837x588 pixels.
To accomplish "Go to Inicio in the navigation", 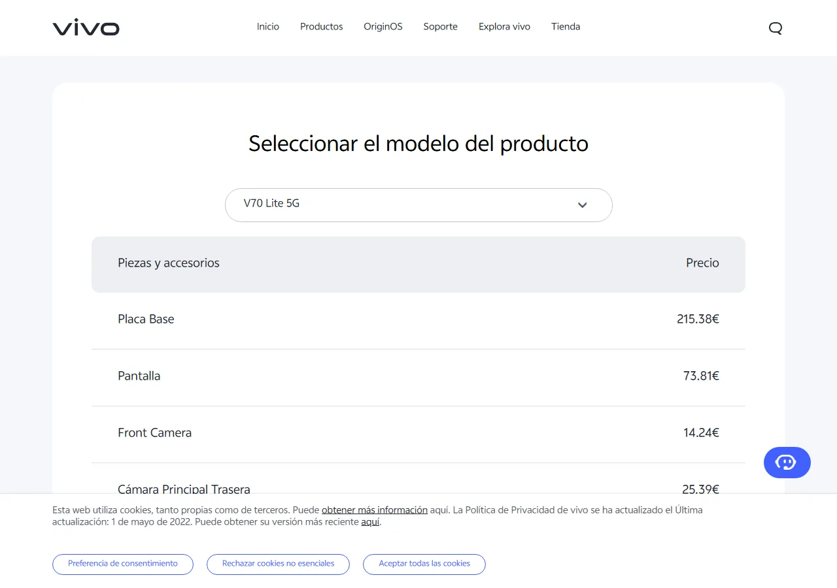I will pos(268,27).
